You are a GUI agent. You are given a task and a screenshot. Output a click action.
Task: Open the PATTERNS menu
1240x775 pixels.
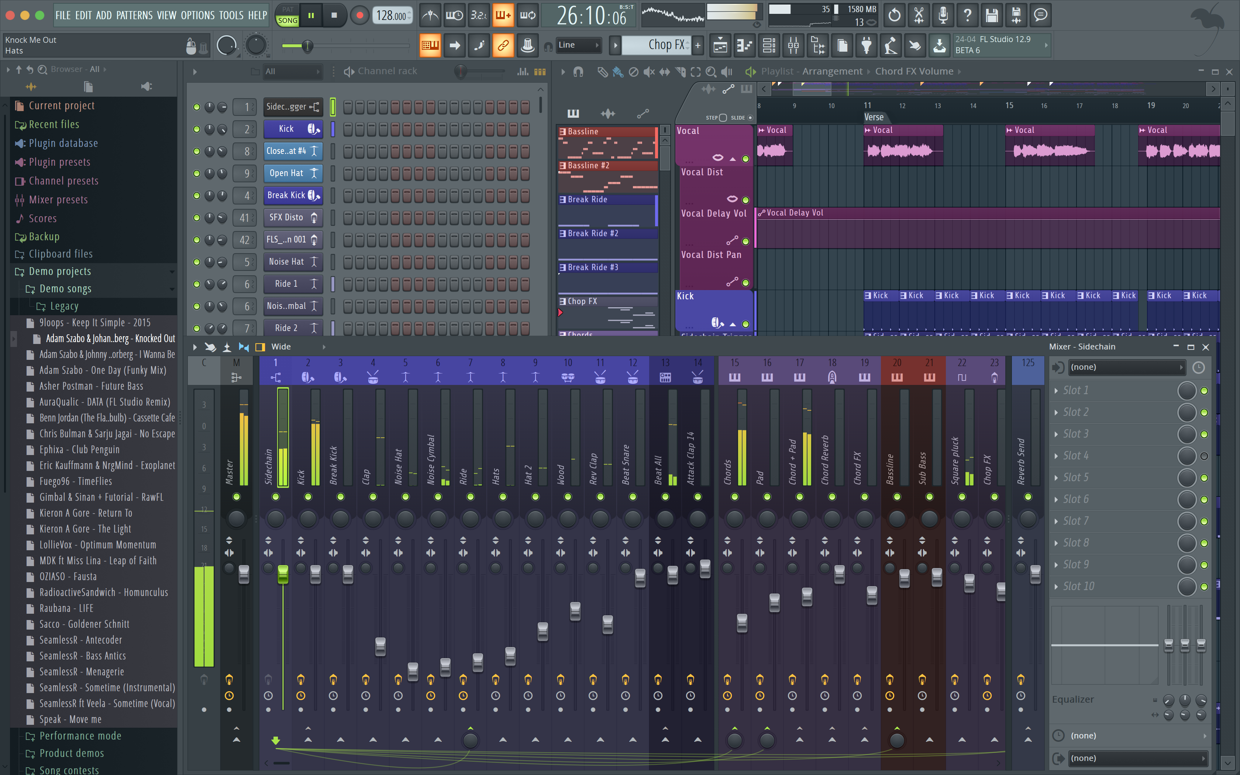tap(134, 15)
